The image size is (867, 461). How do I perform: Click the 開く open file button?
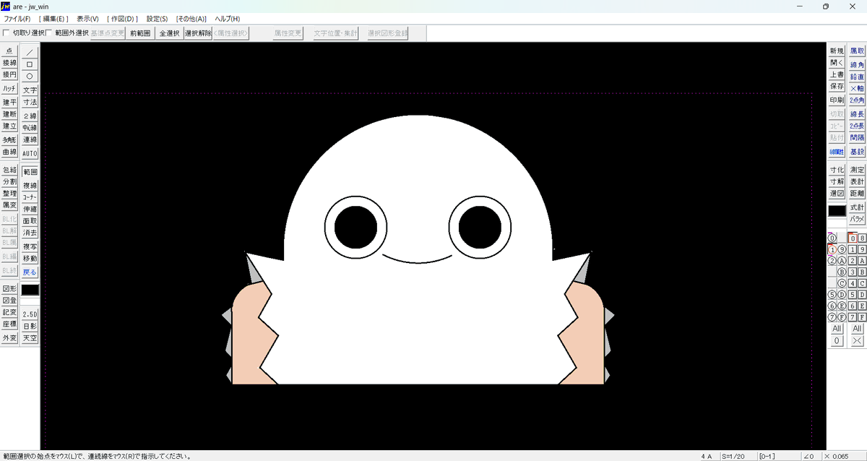pyautogui.click(x=837, y=63)
